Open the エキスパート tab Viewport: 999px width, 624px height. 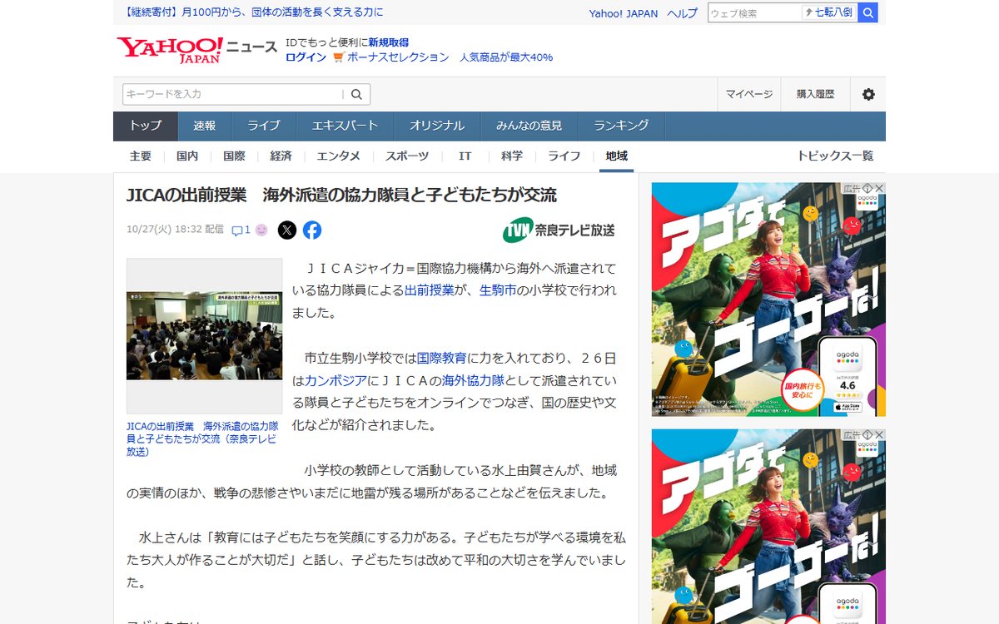(345, 126)
